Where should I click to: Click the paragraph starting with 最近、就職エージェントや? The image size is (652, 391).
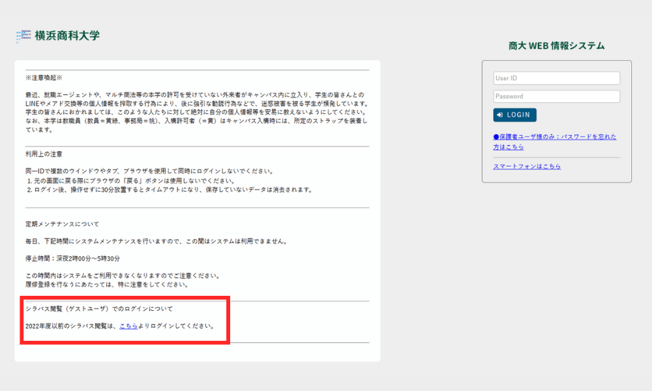tap(196, 95)
